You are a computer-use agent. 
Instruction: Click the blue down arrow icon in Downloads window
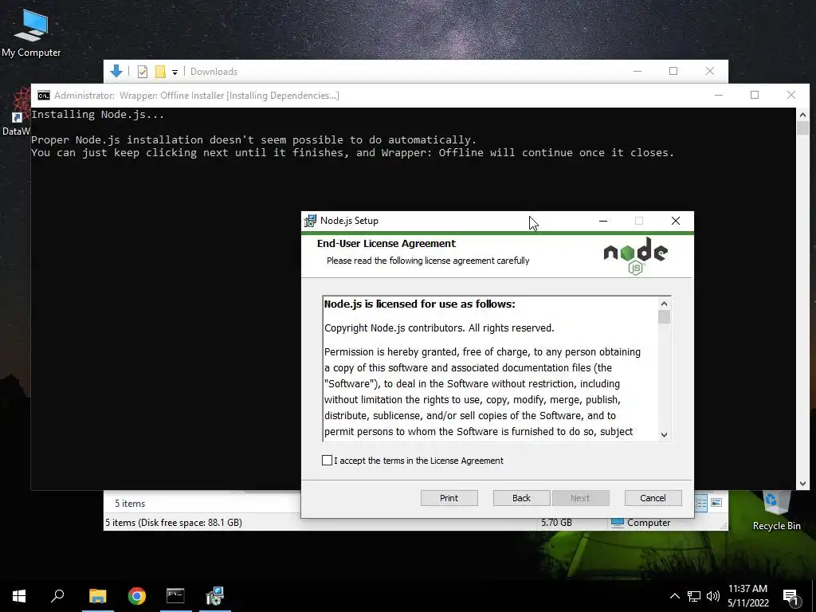116,71
